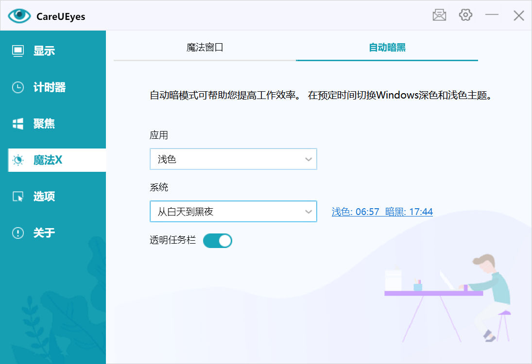Expand the 系统 combo box arrow

[309, 212]
